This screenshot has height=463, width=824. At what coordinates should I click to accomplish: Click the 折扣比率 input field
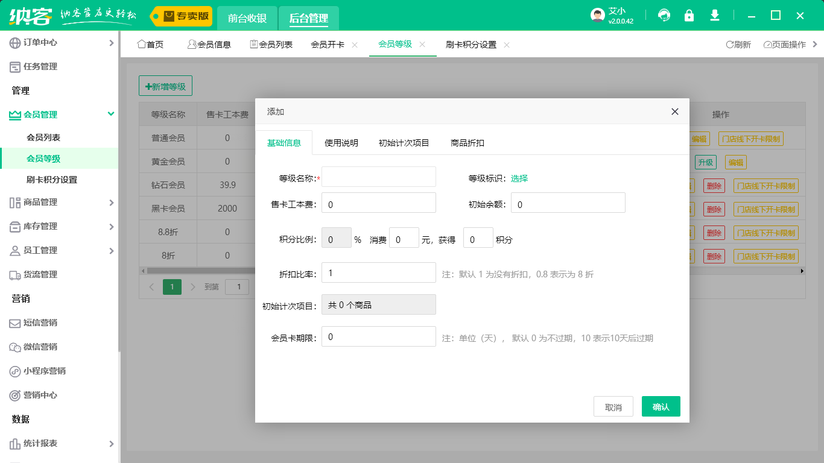point(379,272)
